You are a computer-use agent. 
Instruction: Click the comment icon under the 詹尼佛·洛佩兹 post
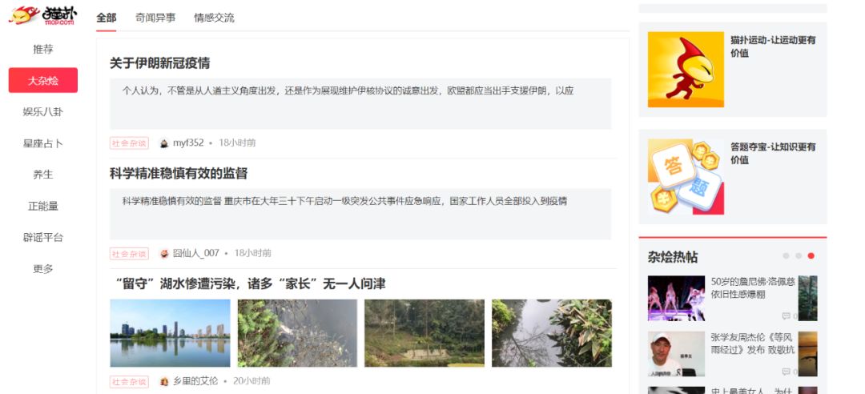point(787,316)
